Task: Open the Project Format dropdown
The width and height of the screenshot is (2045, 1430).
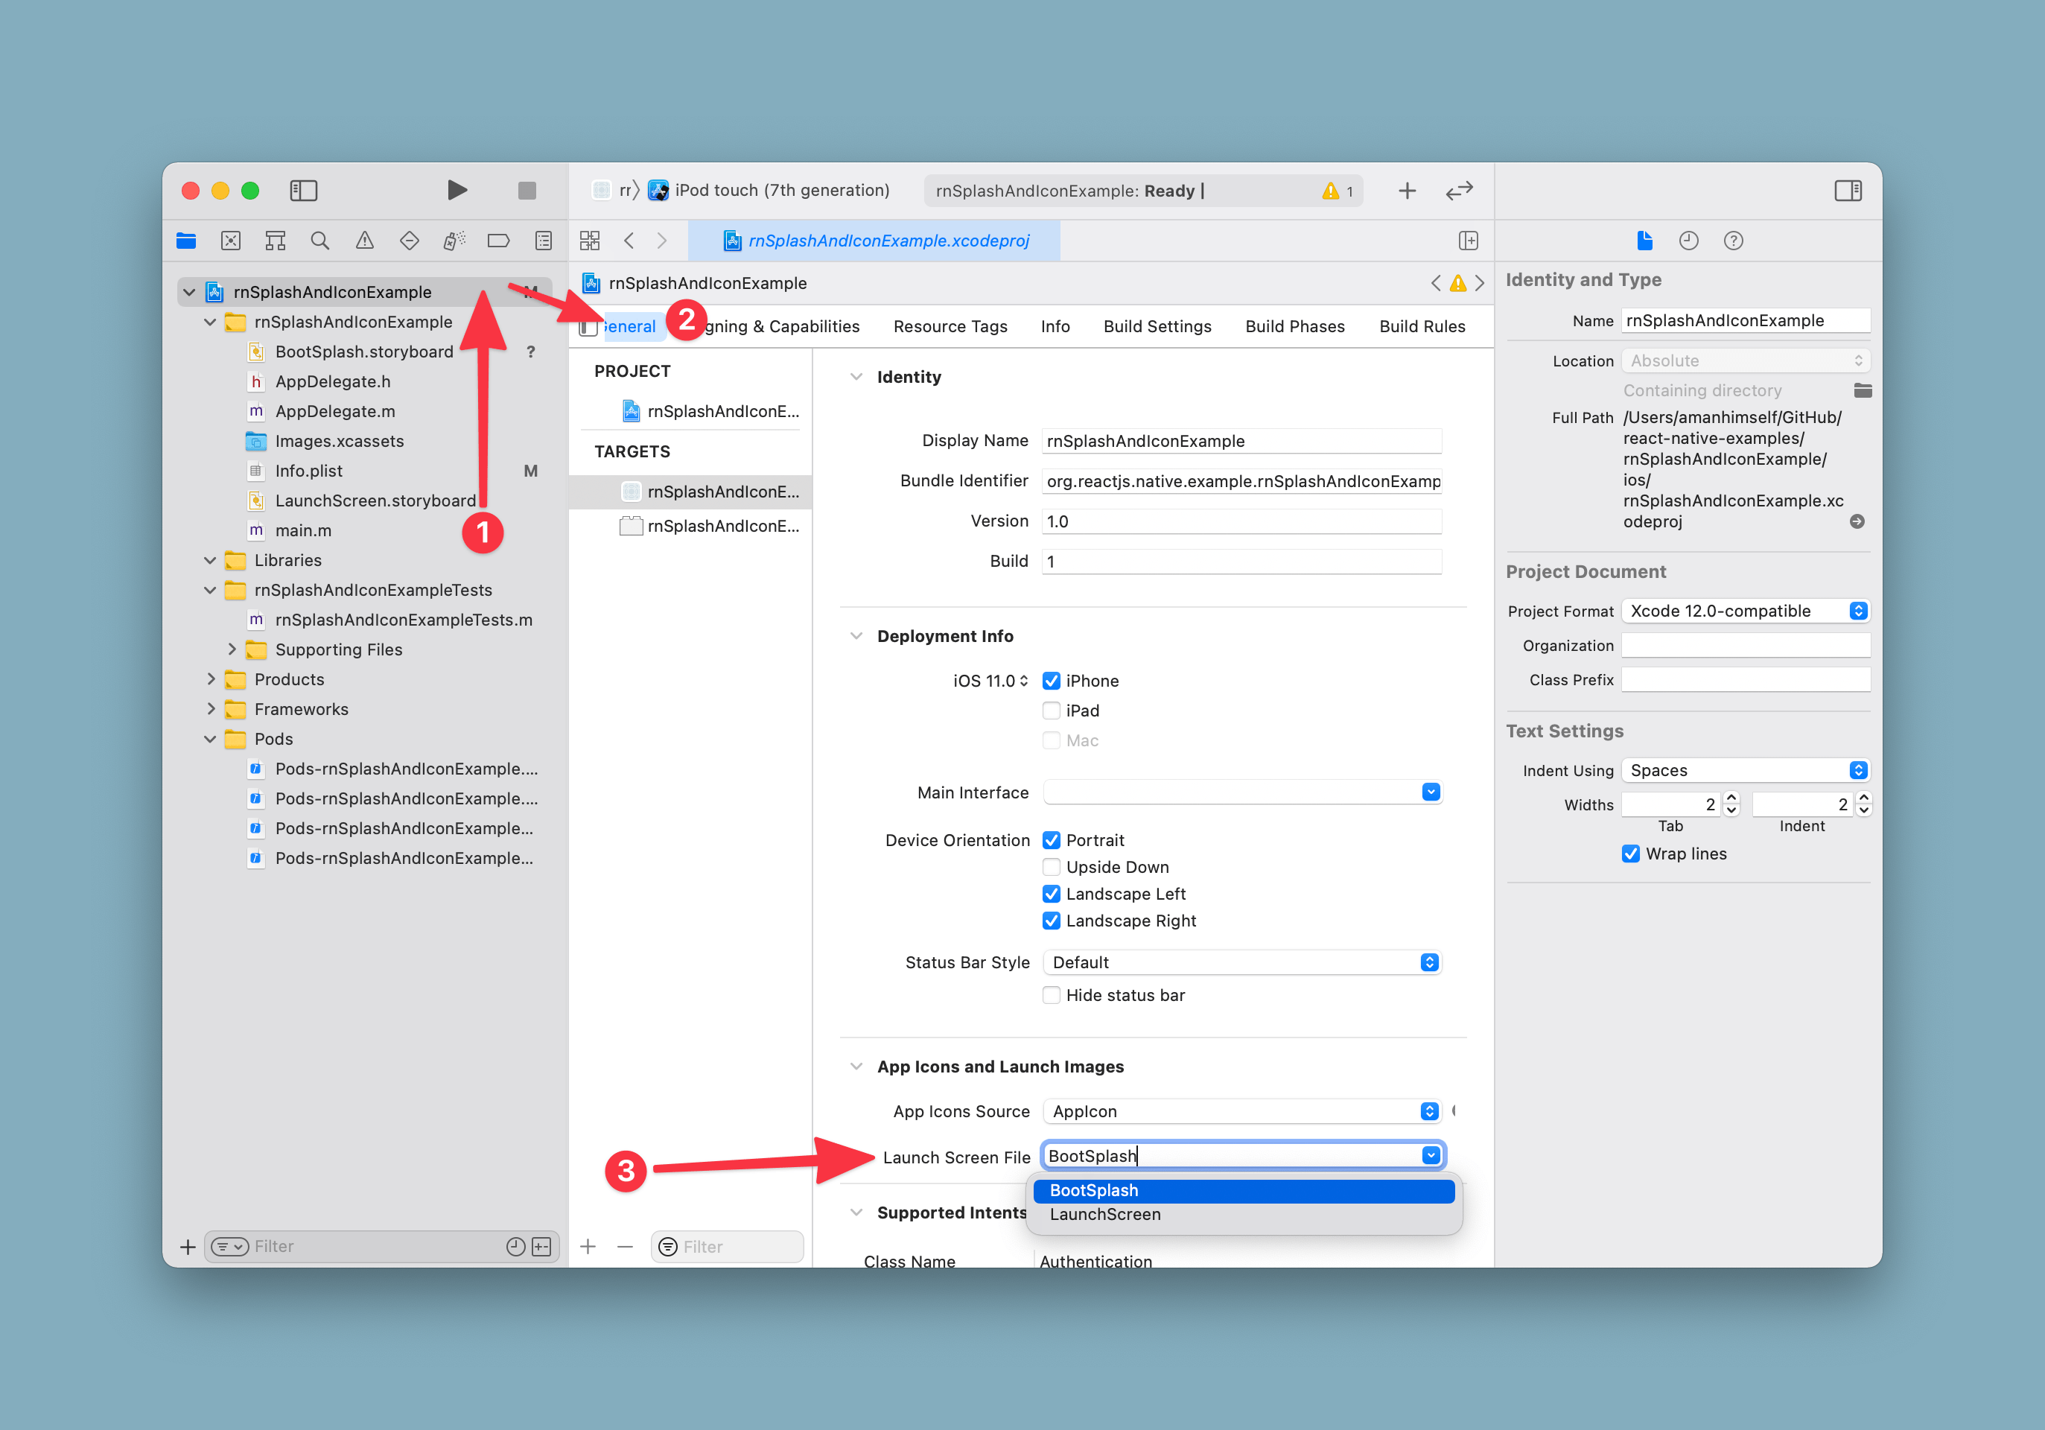Action: pyautogui.click(x=1745, y=611)
